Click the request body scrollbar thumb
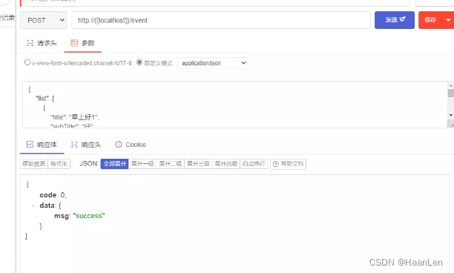Viewport: 454px width, 273px height. [450, 93]
